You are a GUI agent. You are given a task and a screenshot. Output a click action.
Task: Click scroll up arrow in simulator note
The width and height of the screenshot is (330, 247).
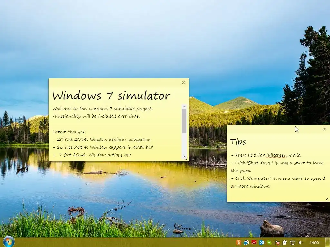pos(184,107)
